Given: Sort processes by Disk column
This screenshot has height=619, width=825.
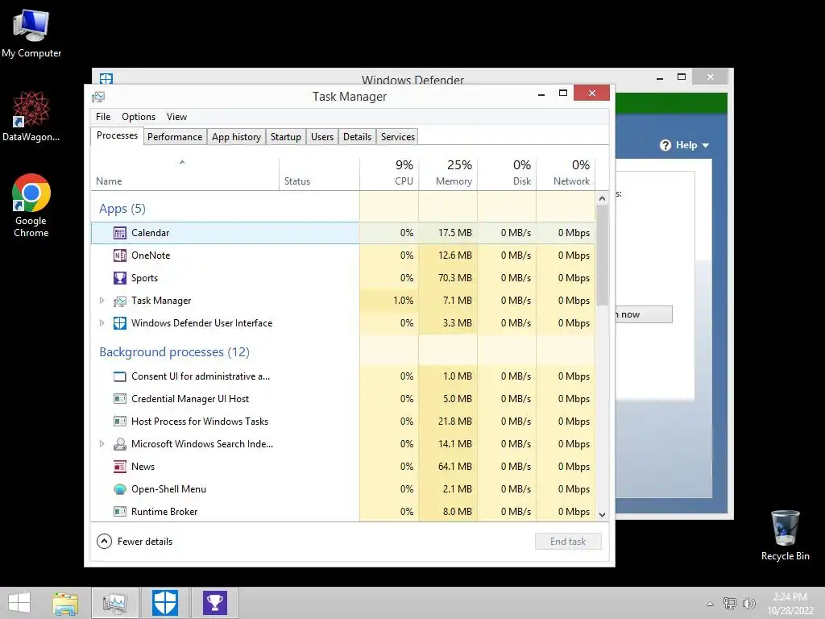Looking at the screenshot, I should [x=507, y=174].
